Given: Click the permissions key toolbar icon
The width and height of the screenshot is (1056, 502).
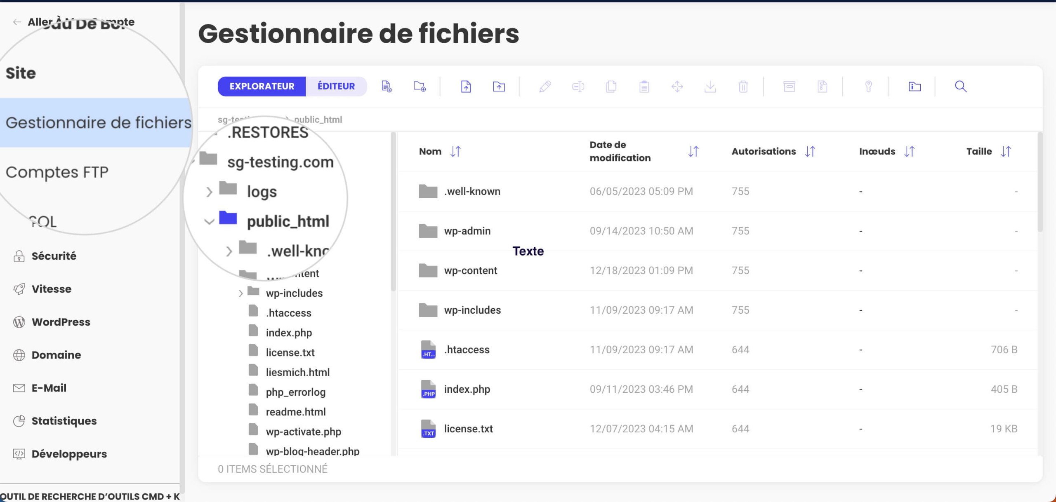Looking at the screenshot, I should (868, 87).
